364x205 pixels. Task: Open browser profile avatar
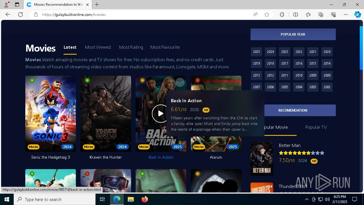(6, 5)
